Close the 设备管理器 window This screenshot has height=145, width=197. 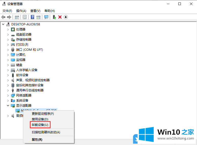pyautogui.click(x=191, y=4)
